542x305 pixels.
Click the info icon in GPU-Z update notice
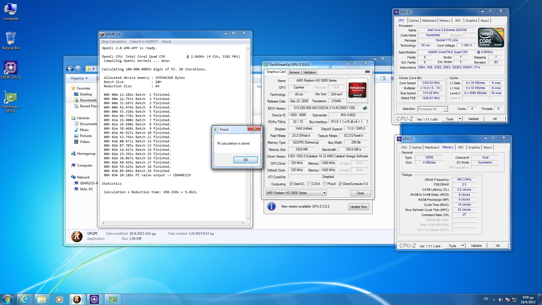(271, 206)
